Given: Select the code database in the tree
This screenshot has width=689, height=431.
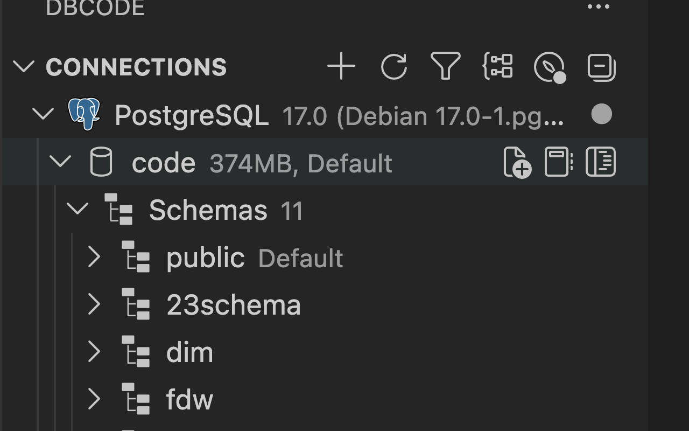Looking at the screenshot, I should 164,162.
